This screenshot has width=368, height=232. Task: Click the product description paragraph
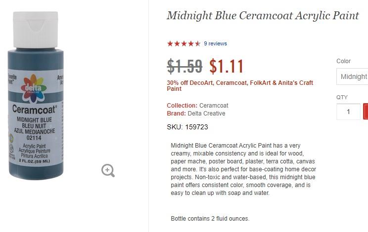(243, 169)
